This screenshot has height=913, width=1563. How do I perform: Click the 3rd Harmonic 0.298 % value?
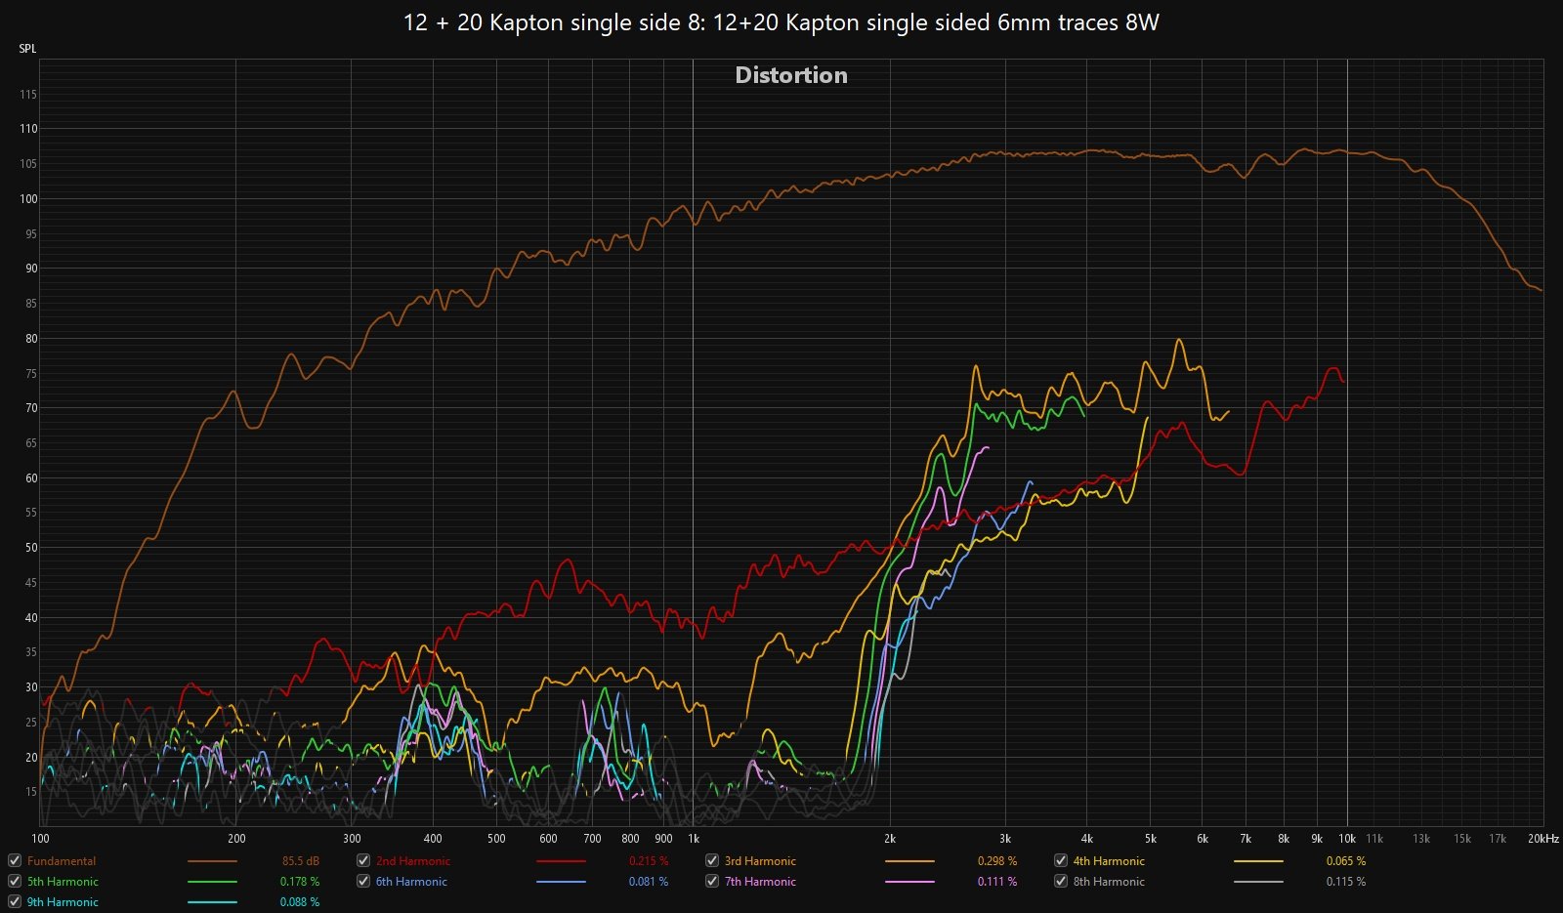[997, 861]
